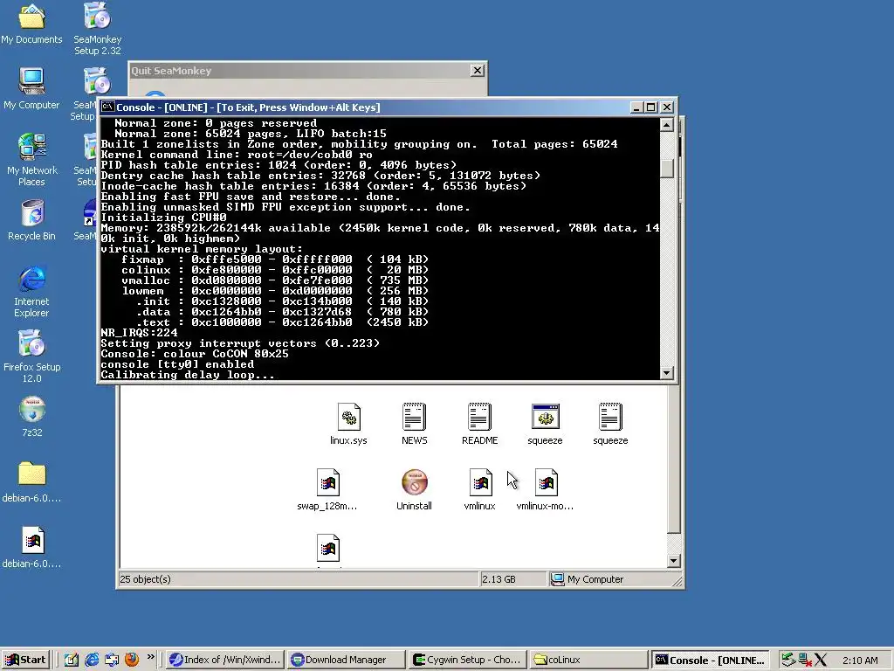The height and width of the screenshot is (671, 894).
Task: Select the Firefox Setup 12.0 installer icon
Action: 32,356
